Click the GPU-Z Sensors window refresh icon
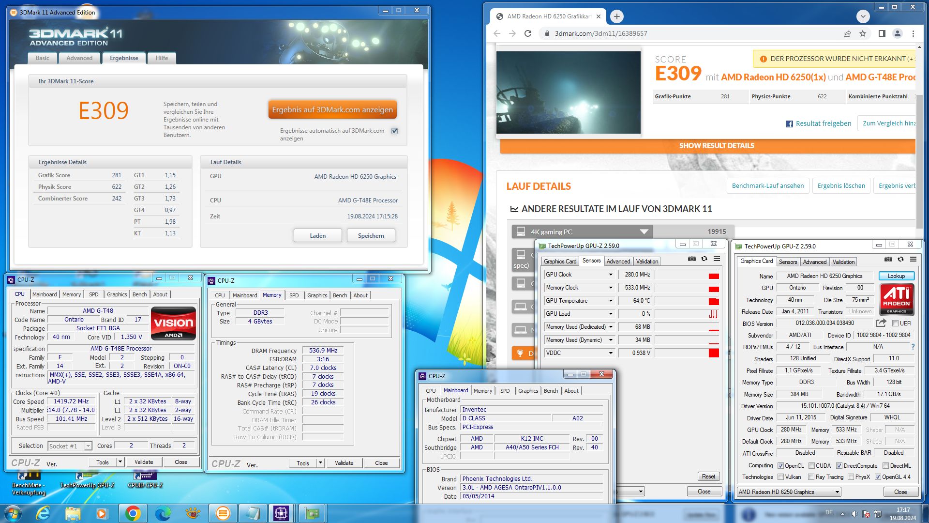The height and width of the screenshot is (523, 929). coord(704,259)
